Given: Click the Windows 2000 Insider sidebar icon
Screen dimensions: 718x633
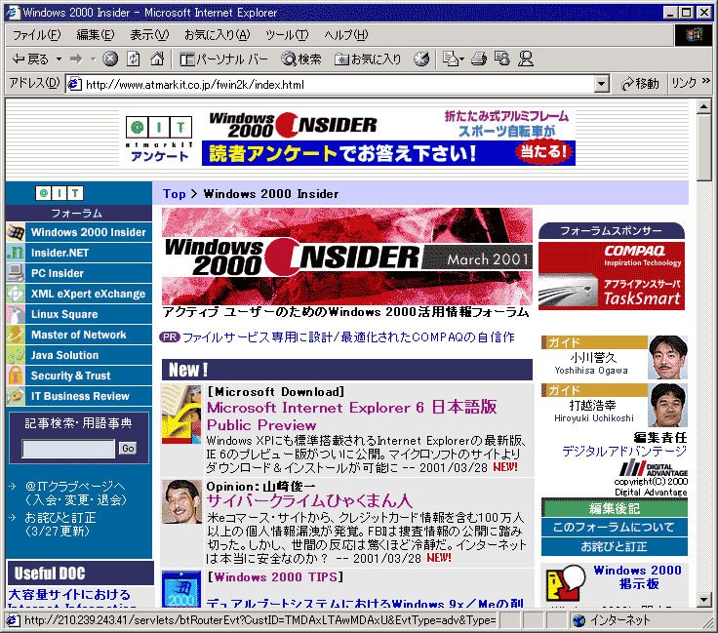Looking at the screenshot, I should [16, 232].
